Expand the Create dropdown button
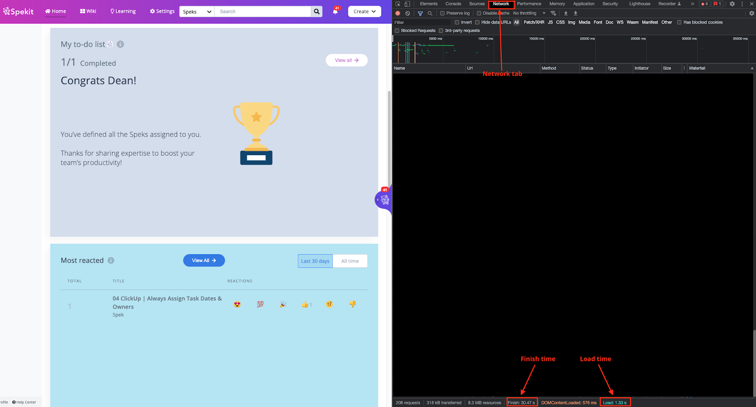The width and height of the screenshot is (756, 407). (x=364, y=11)
